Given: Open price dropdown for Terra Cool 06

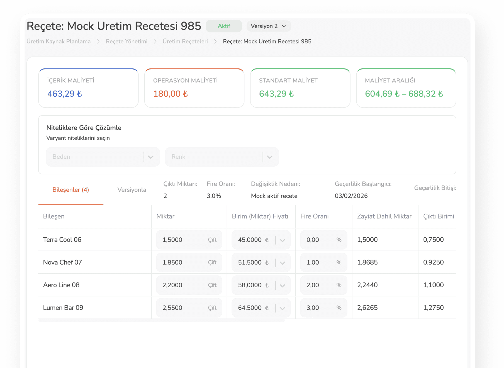Looking at the screenshot, I should (283, 240).
